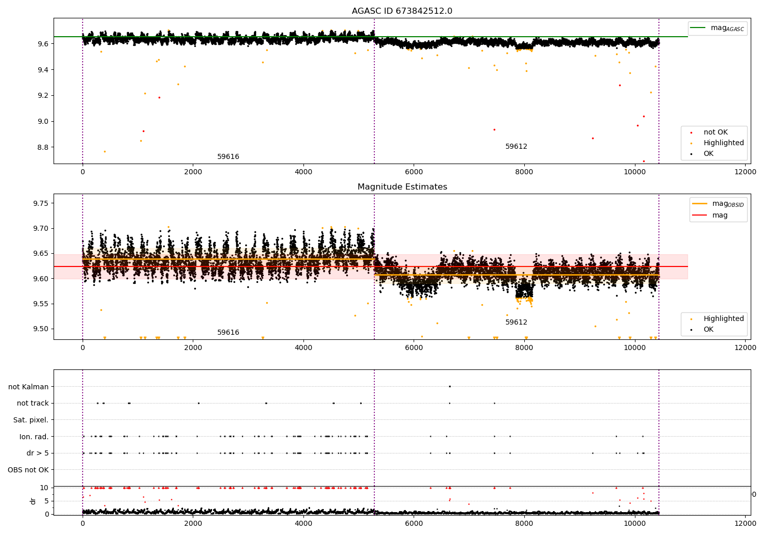Click '12000' x-axis tick under the bottom plot

[x=745, y=523]
